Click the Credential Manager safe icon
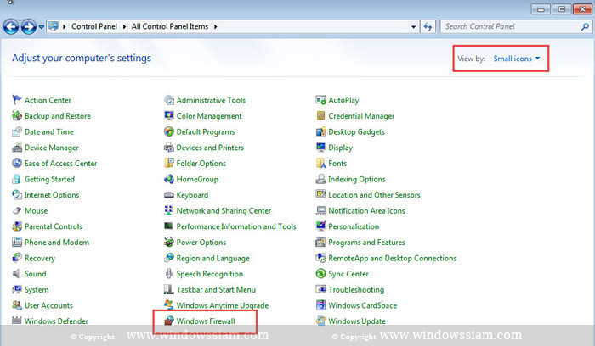 coord(321,116)
